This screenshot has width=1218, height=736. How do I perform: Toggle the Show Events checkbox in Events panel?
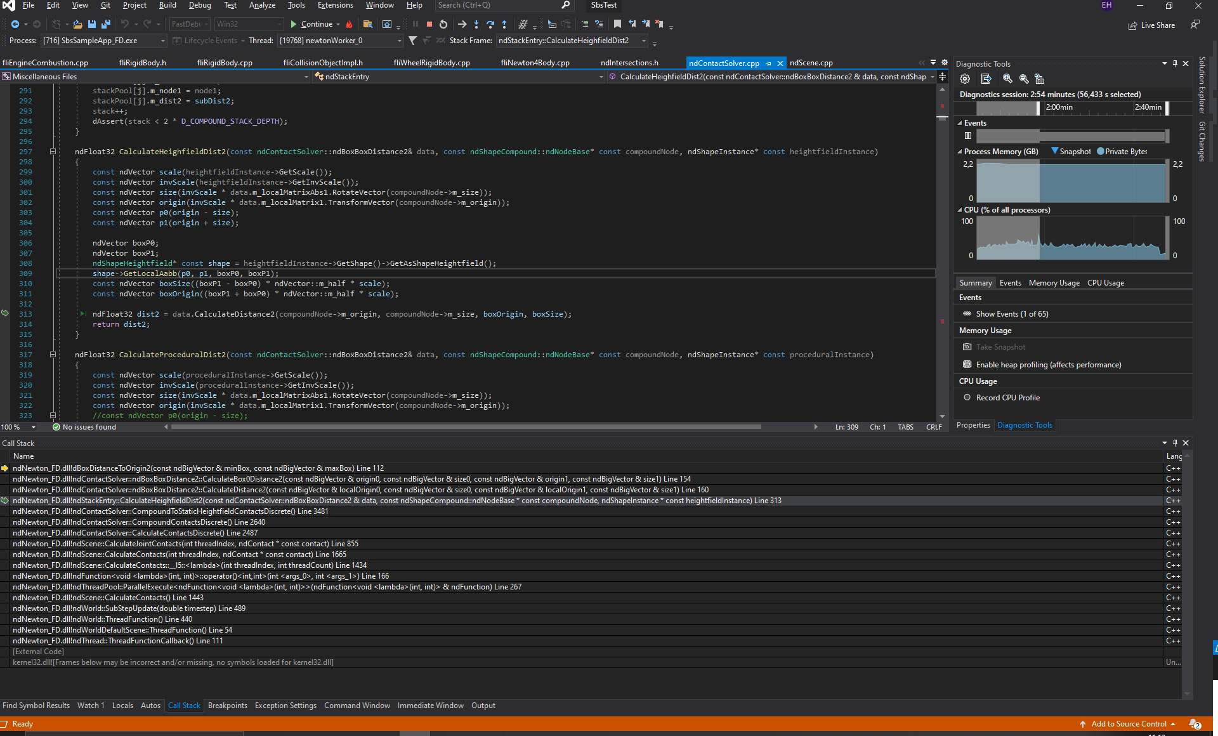click(967, 313)
